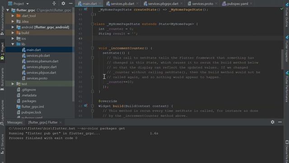Click collapse all icon in Project panel
This screenshot has height=163, width=289.
(x=54, y=3)
